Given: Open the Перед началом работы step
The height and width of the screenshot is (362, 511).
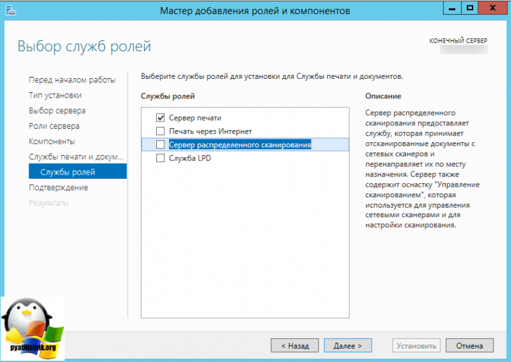Looking at the screenshot, I should pos(72,80).
